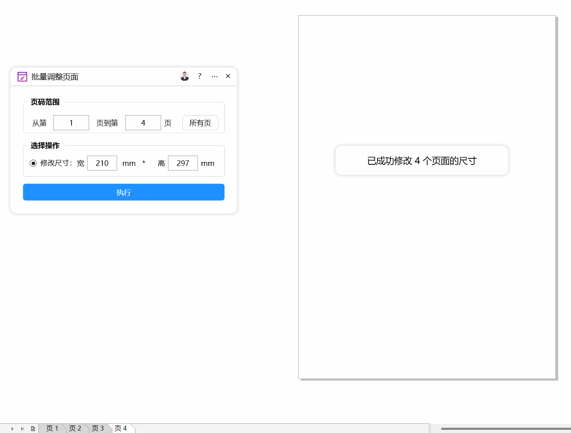Click the purple 批量调整页面 app icon

point(22,77)
